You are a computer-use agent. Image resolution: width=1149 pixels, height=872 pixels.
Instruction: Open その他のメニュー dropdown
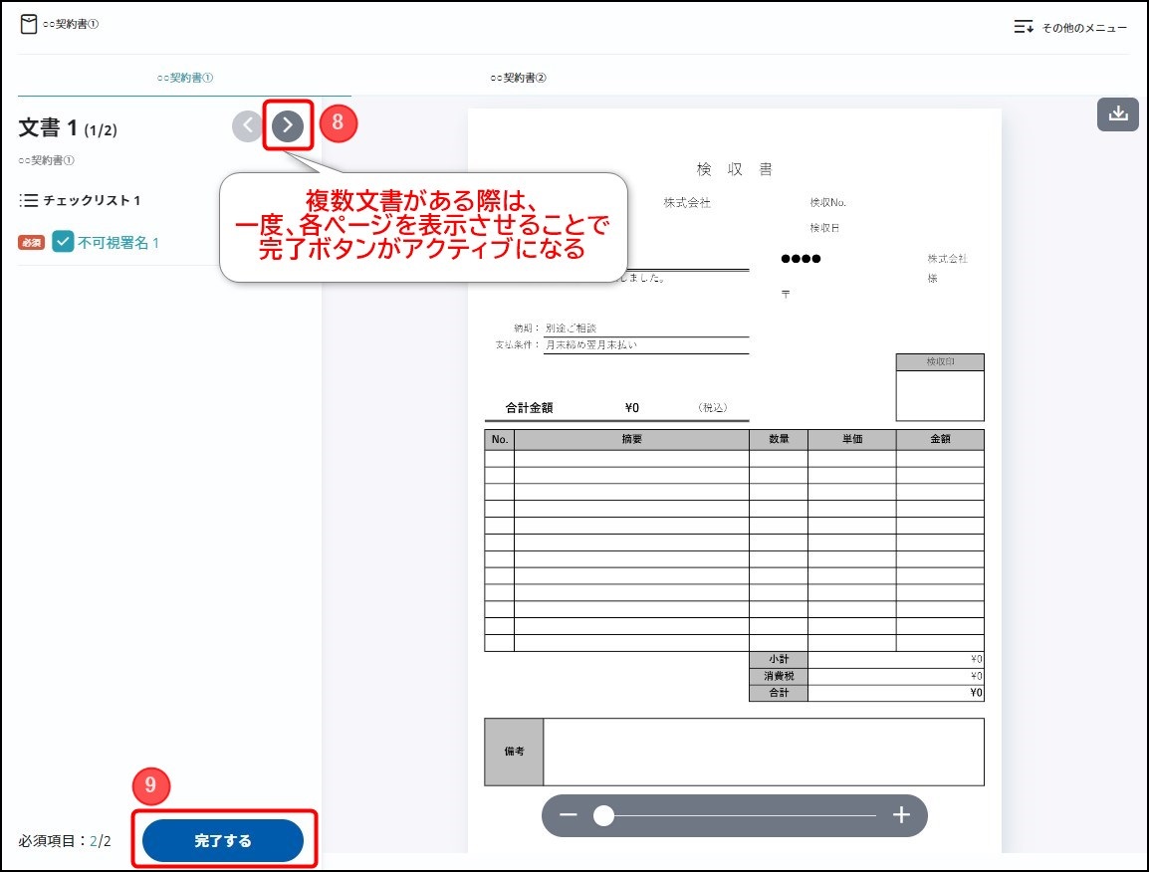click(1070, 27)
